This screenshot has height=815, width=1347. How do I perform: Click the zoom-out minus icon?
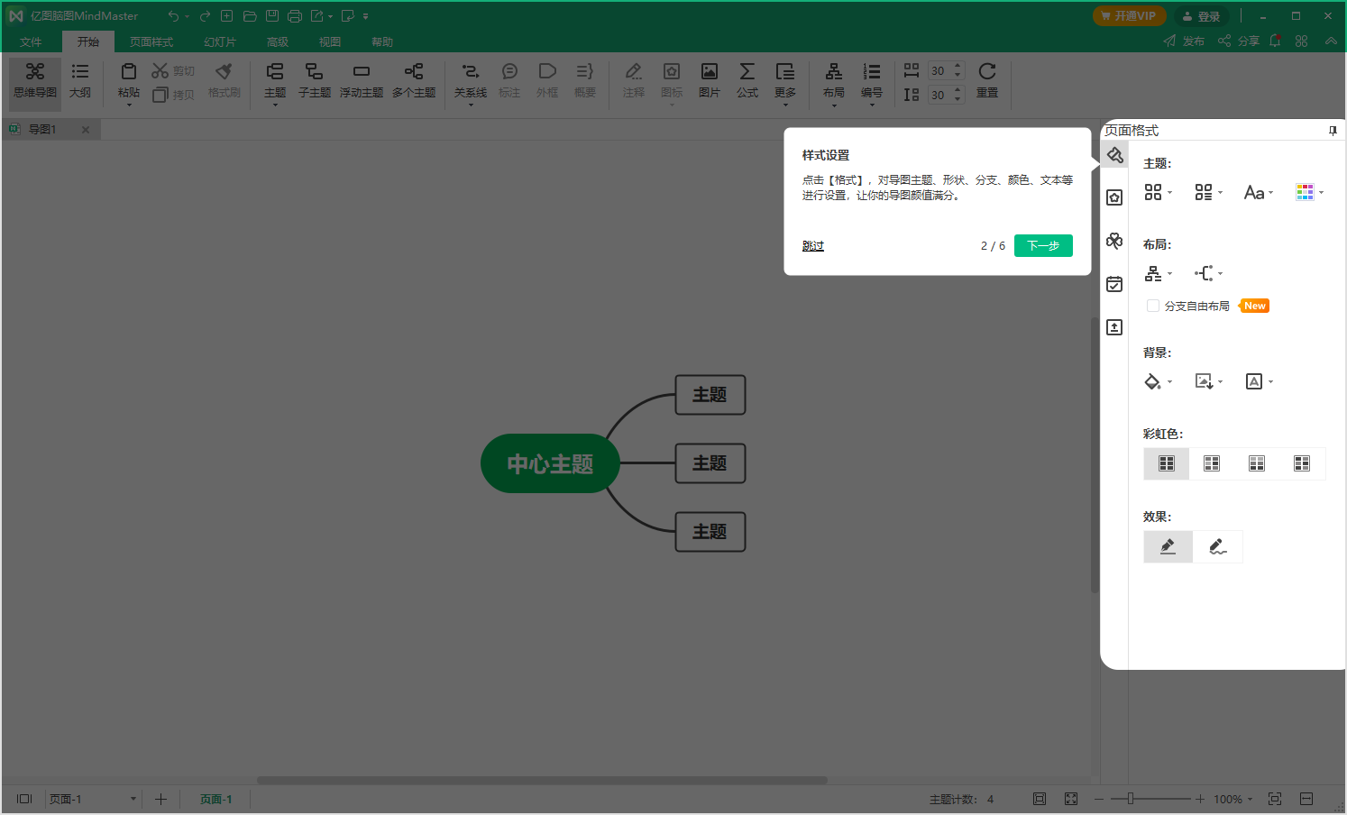pyautogui.click(x=1099, y=799)
